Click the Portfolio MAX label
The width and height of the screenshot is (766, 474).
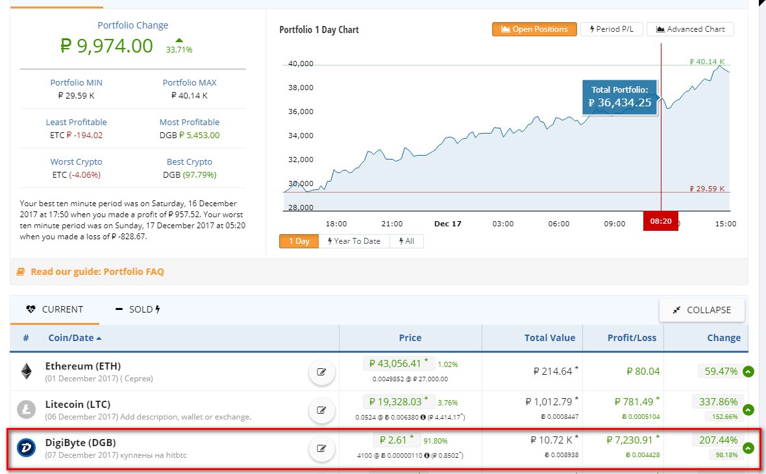click(x=190, y=82)
